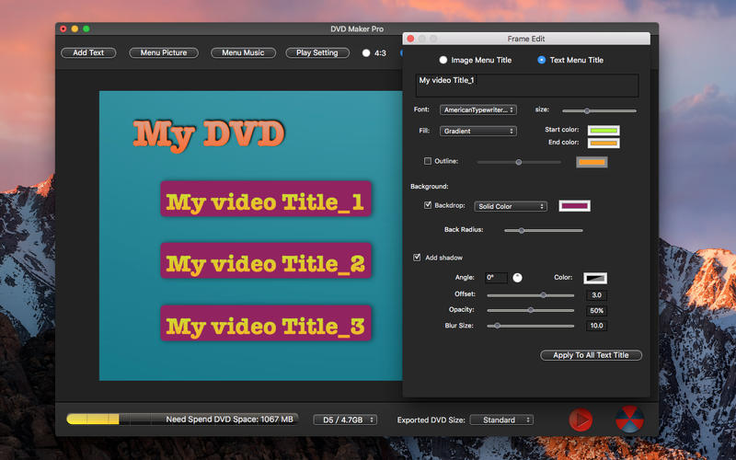
Task: Click the green Start color swatch
Action: coord(604,131)
